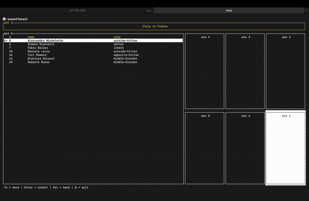The height and width of the screenshot is (201, 309).
Task: Pick libero Fabio Balaso from list
Action: [x=93, y=48]
